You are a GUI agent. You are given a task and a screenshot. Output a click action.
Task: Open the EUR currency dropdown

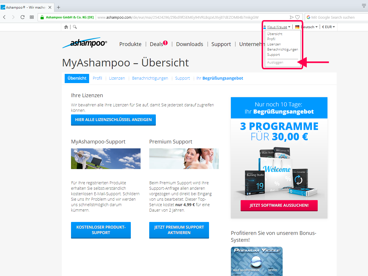pos(328,27)
